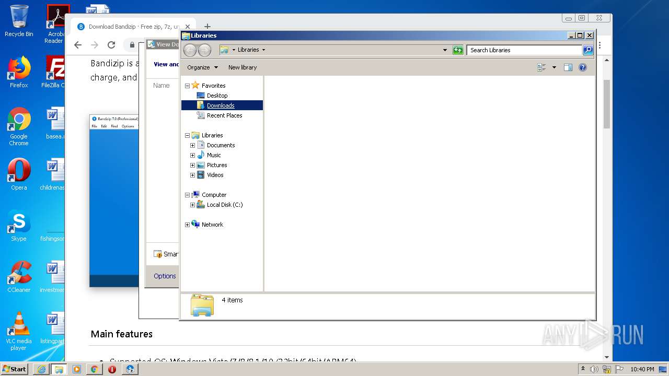Show hidden system tray icons

click(x=583, y=369)
